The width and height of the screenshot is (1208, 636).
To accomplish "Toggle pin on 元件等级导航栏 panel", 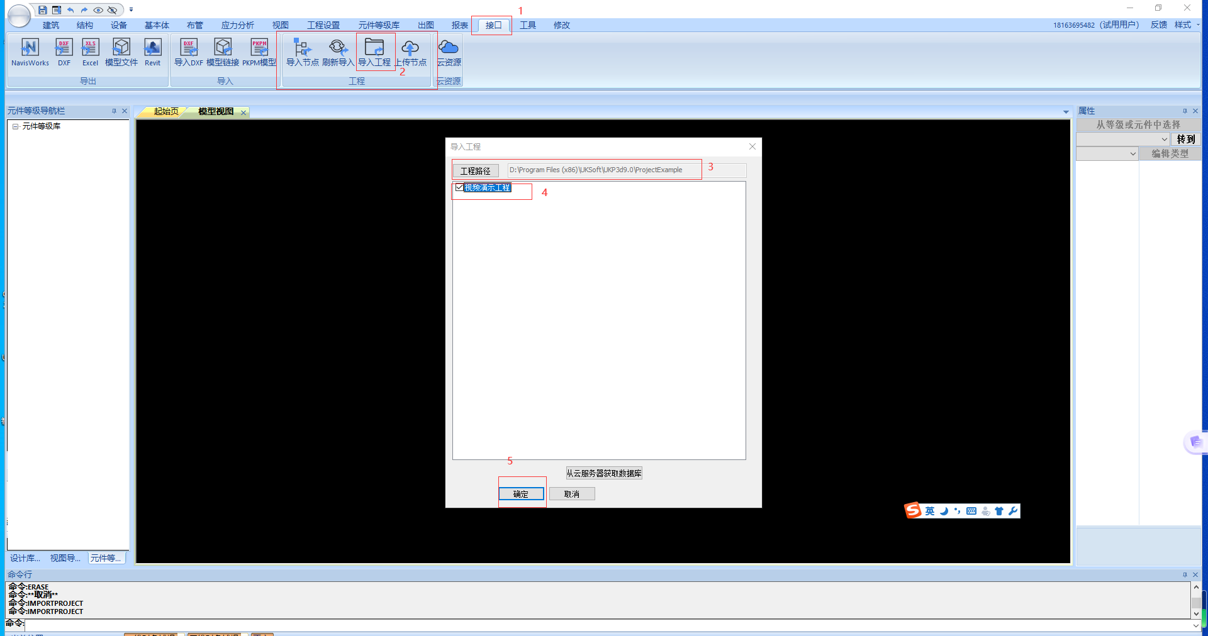I will coord(114,111).
